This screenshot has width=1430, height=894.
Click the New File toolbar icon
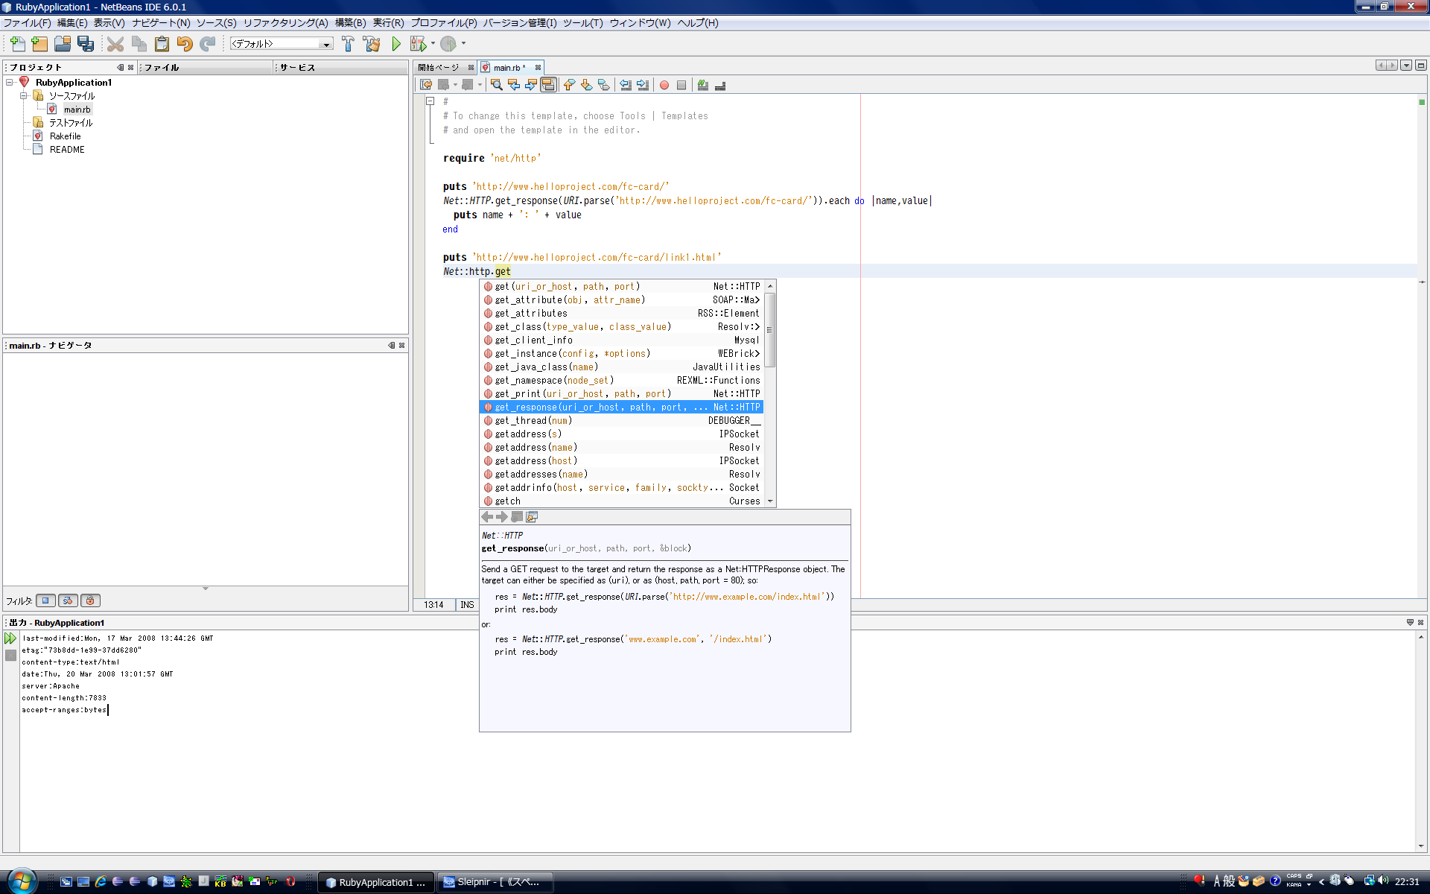click(17, 44)
